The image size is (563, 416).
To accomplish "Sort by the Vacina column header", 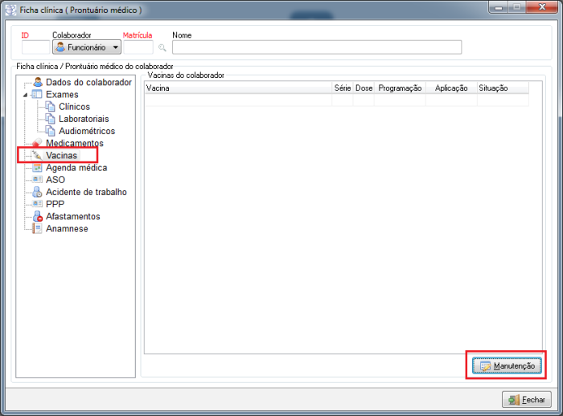I will pos(237,88).
